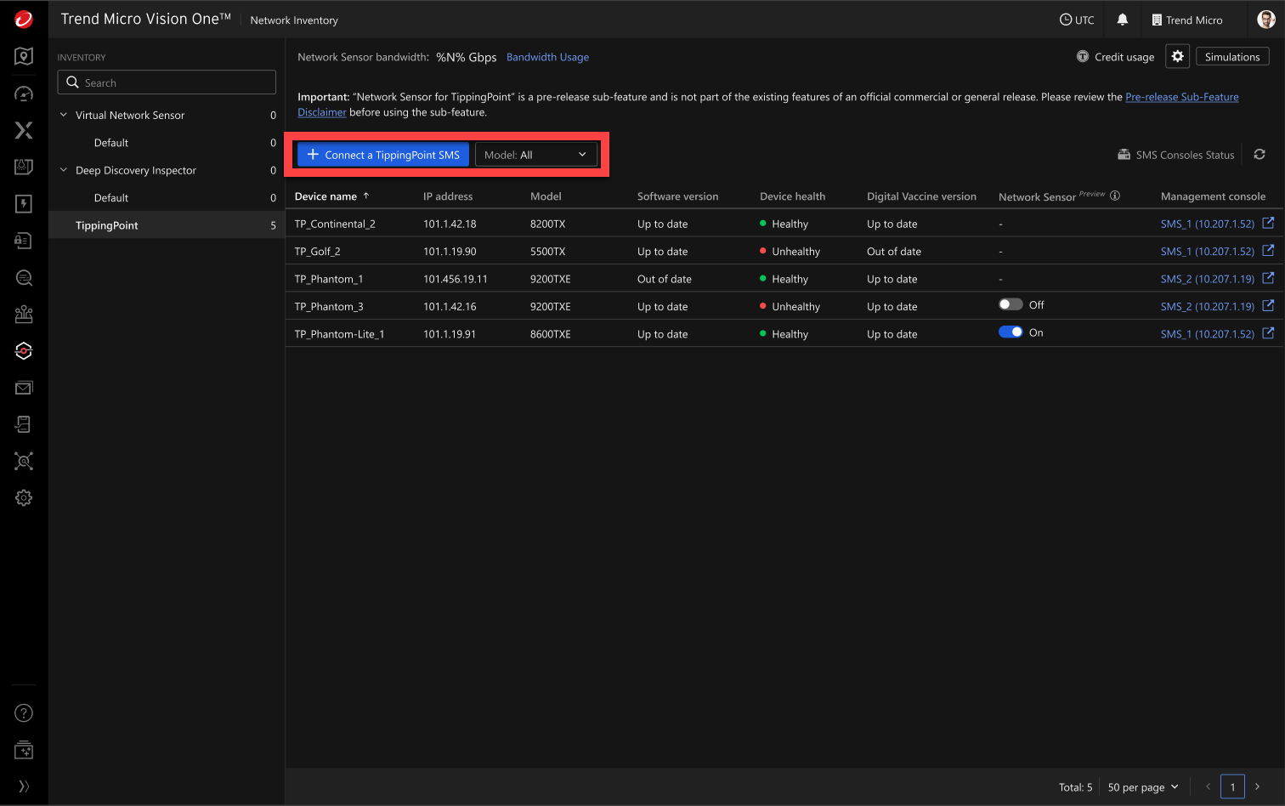Screen dimensions: 1285x806
Task: Open TP_Continental_2 management console external link icon
Action: [x=1268, y=224]
